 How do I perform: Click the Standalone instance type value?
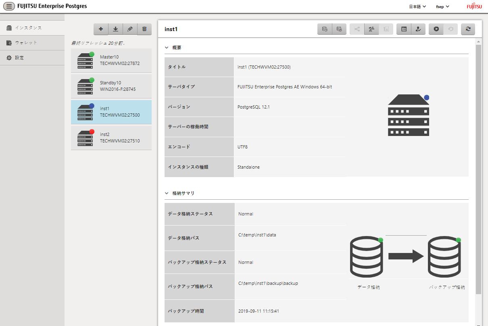[x=248, y=167]
